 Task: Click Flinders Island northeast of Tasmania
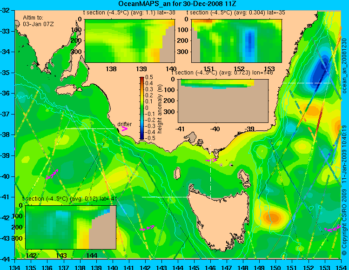tap(244, 176)
